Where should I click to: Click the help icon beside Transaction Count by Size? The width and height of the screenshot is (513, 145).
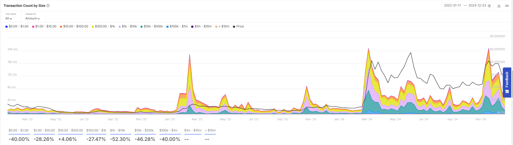coord(48,6)
